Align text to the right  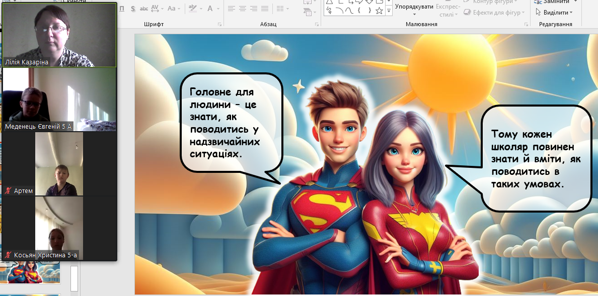(x=254, y=9)
